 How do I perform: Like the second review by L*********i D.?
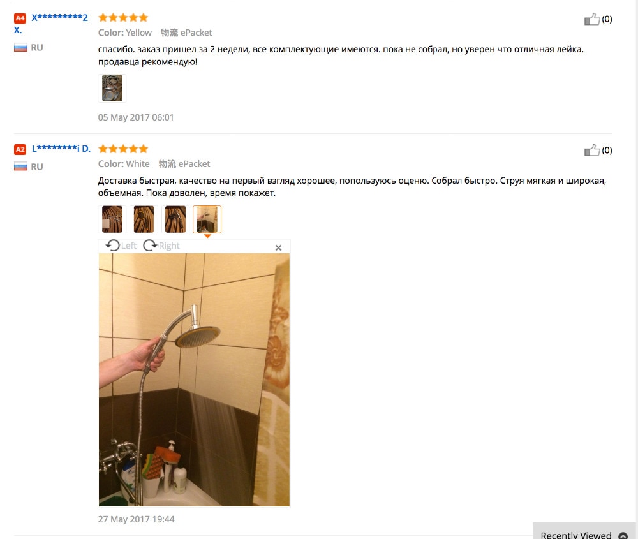[x=592, y=150]
